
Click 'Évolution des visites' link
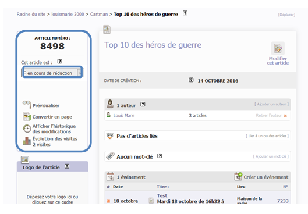(x=55, y=139)
